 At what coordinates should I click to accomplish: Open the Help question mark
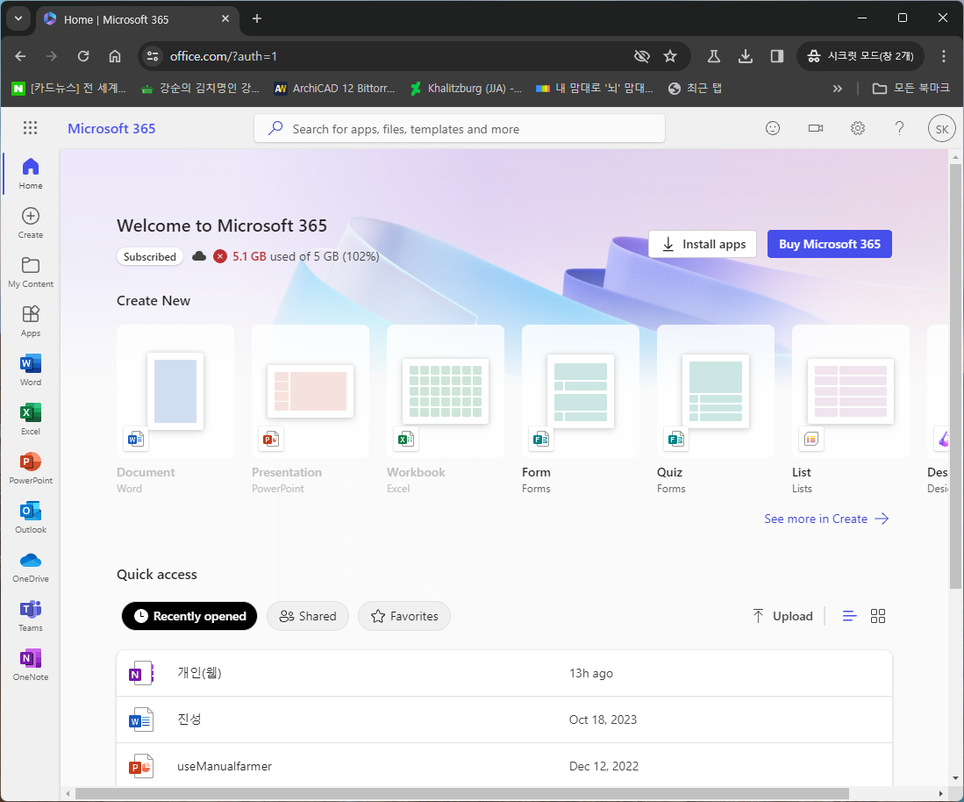tap(899, 128)
